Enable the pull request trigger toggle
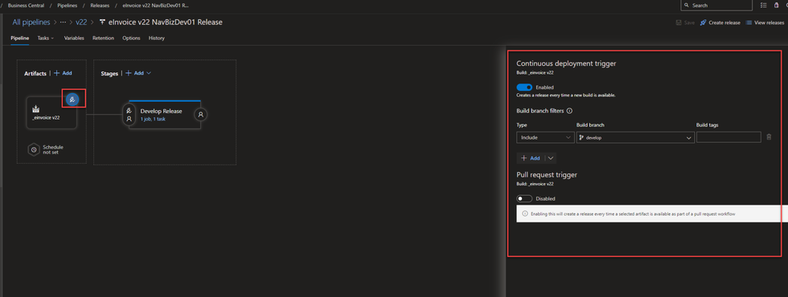 pos(524,199)
